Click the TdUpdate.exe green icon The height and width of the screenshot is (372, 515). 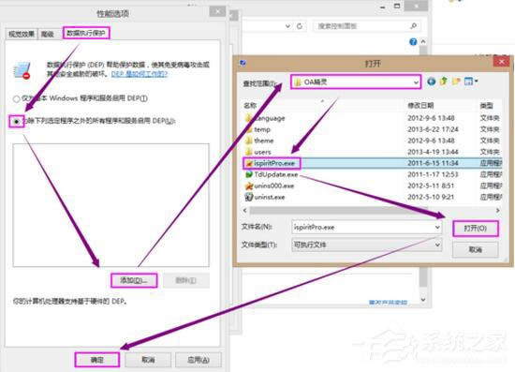[x=249, y=174]
